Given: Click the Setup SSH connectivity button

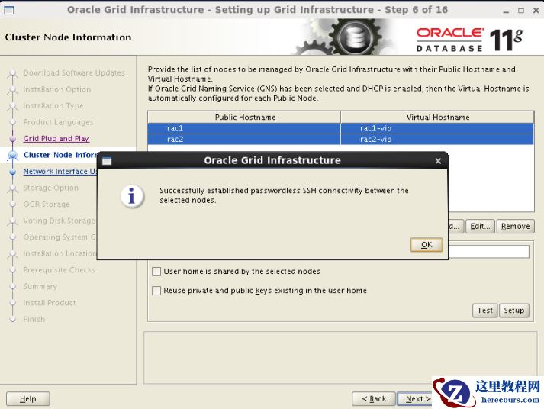Looking at the screenshot, I should 514,310.
